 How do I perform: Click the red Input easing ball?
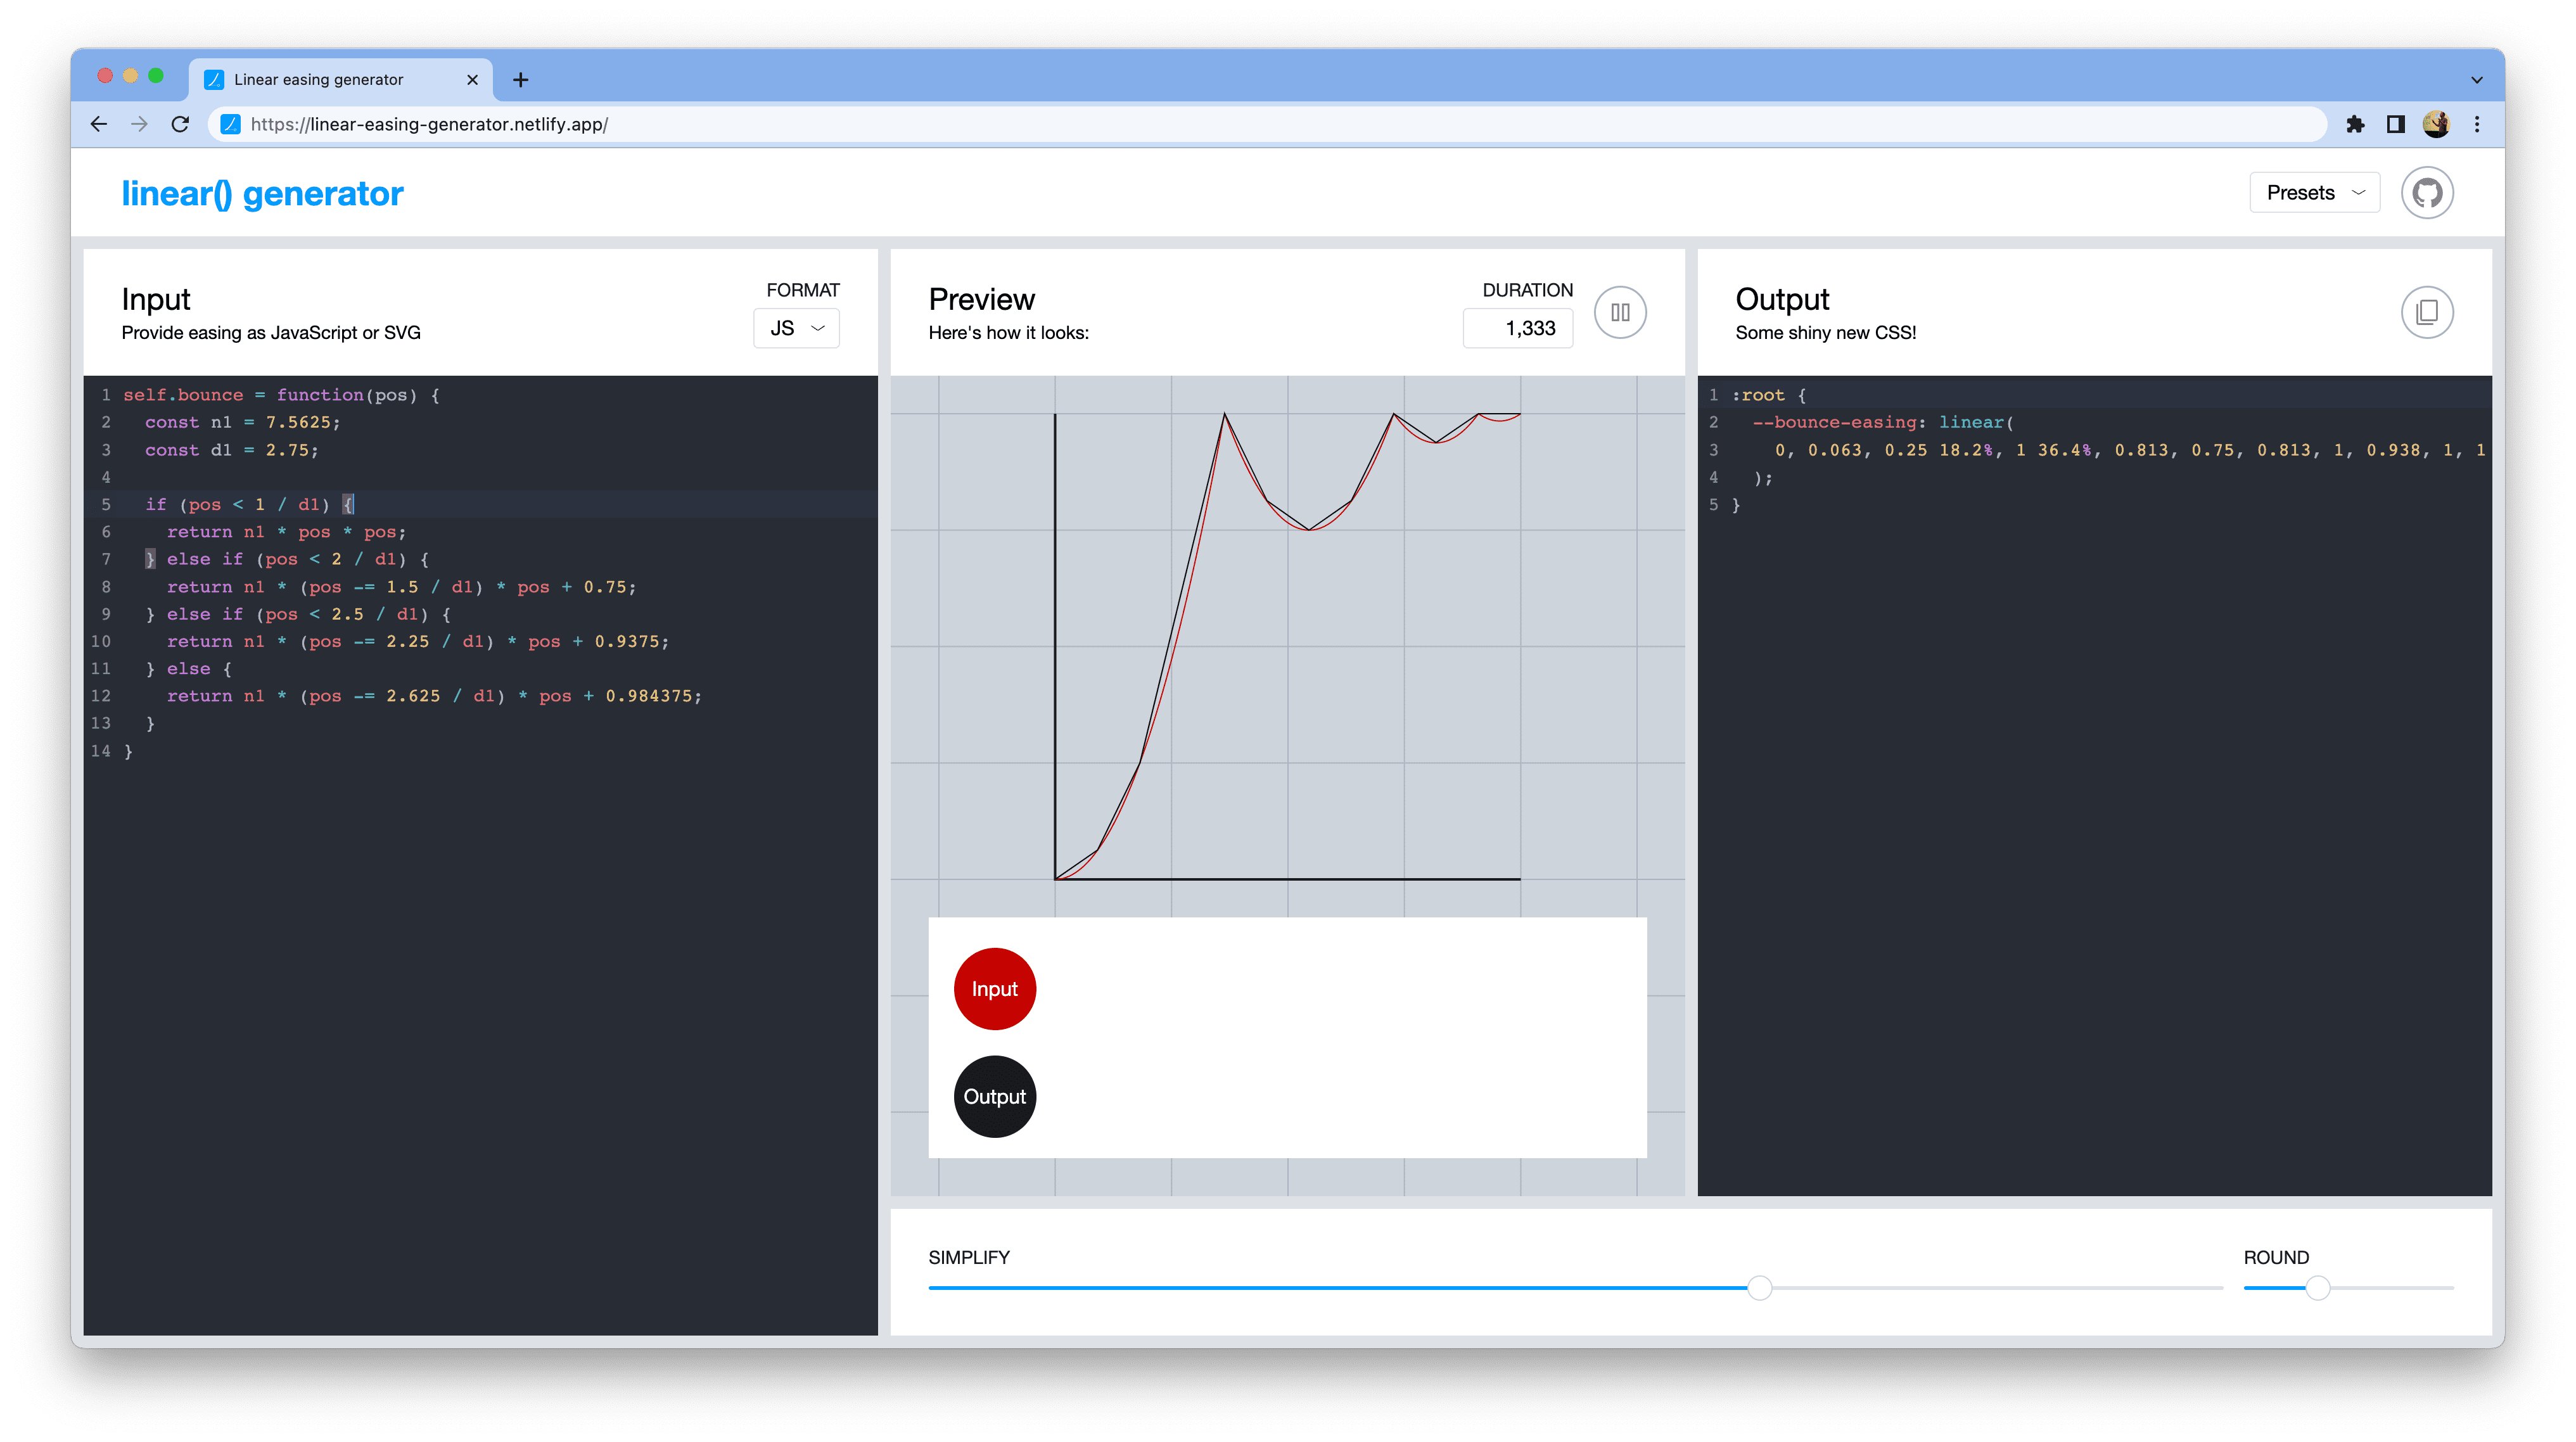[x=993, y=987]
